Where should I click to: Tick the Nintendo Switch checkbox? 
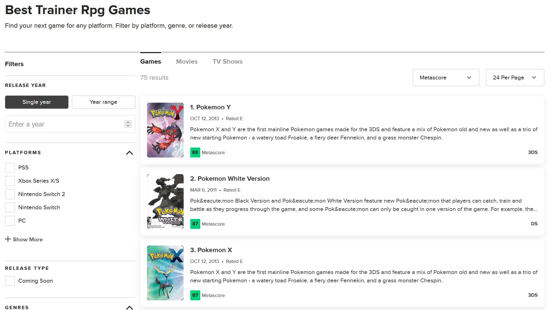click(10, 208)
